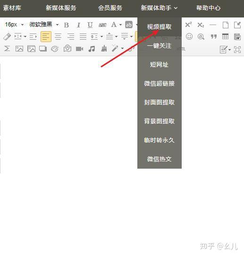
Task: Click the indent-right arrow list icon
Action: pyautogui.click(x=33, y=36)
